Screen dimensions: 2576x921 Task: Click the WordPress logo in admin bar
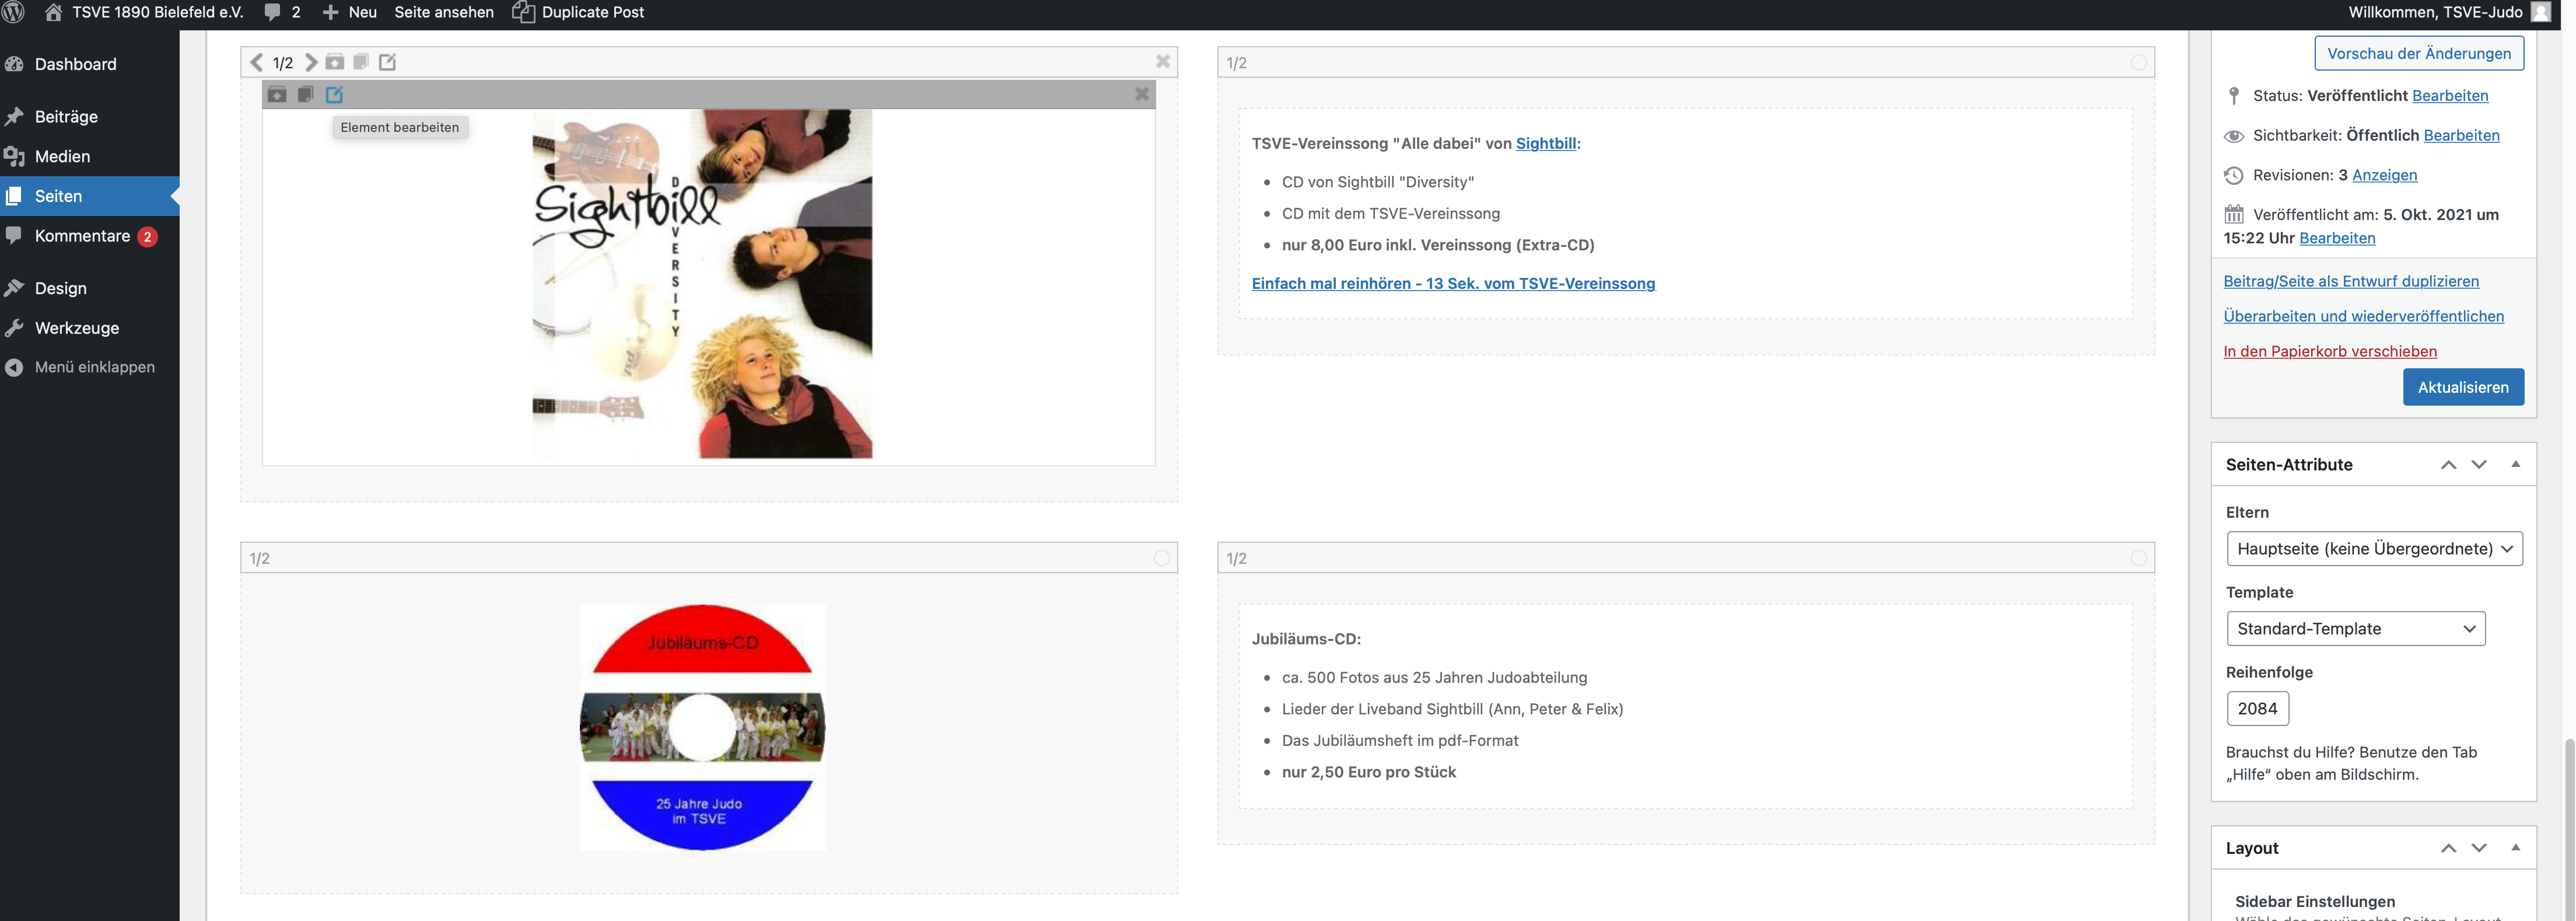click(x=14, y=12)
